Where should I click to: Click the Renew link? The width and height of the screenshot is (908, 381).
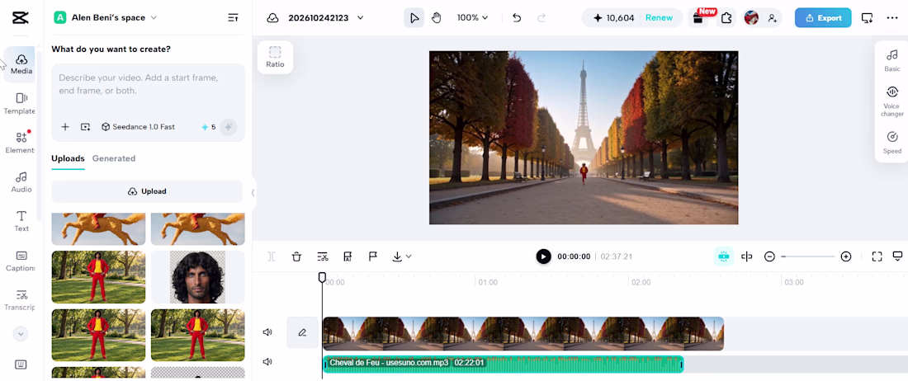[x=659, y=18]
